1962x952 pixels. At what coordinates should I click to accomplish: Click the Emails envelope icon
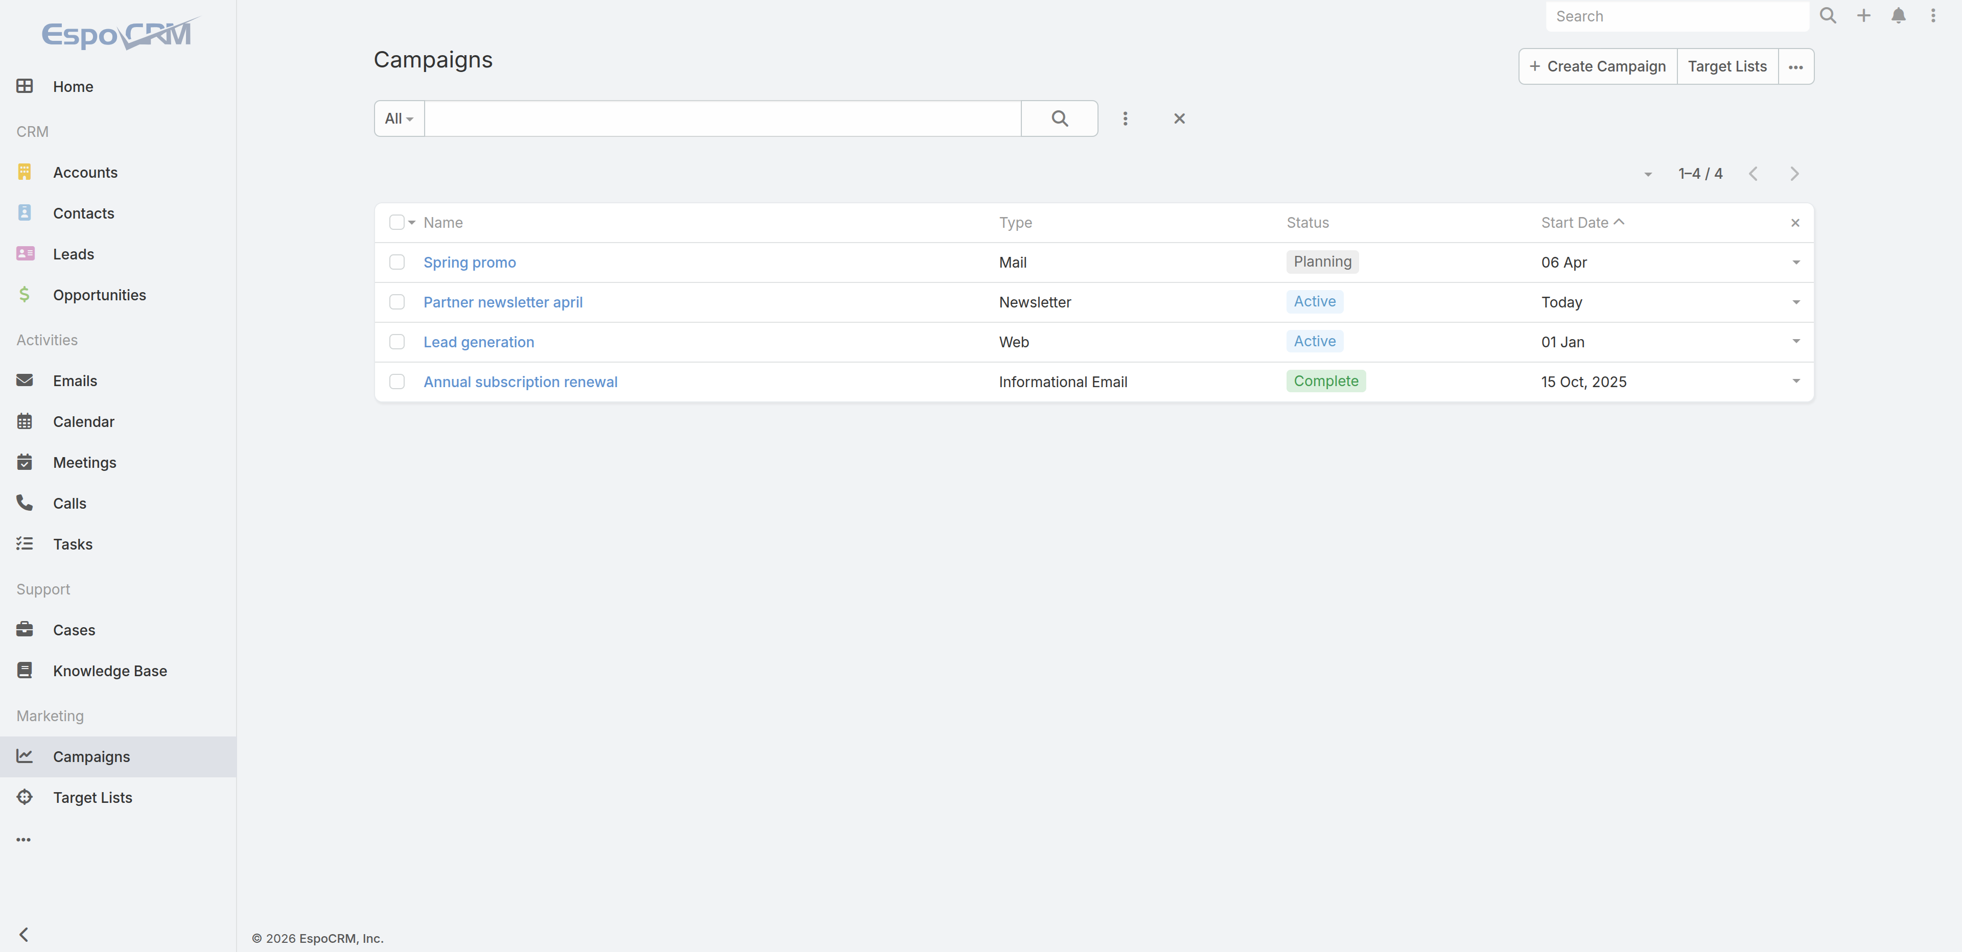coord(25,380)
